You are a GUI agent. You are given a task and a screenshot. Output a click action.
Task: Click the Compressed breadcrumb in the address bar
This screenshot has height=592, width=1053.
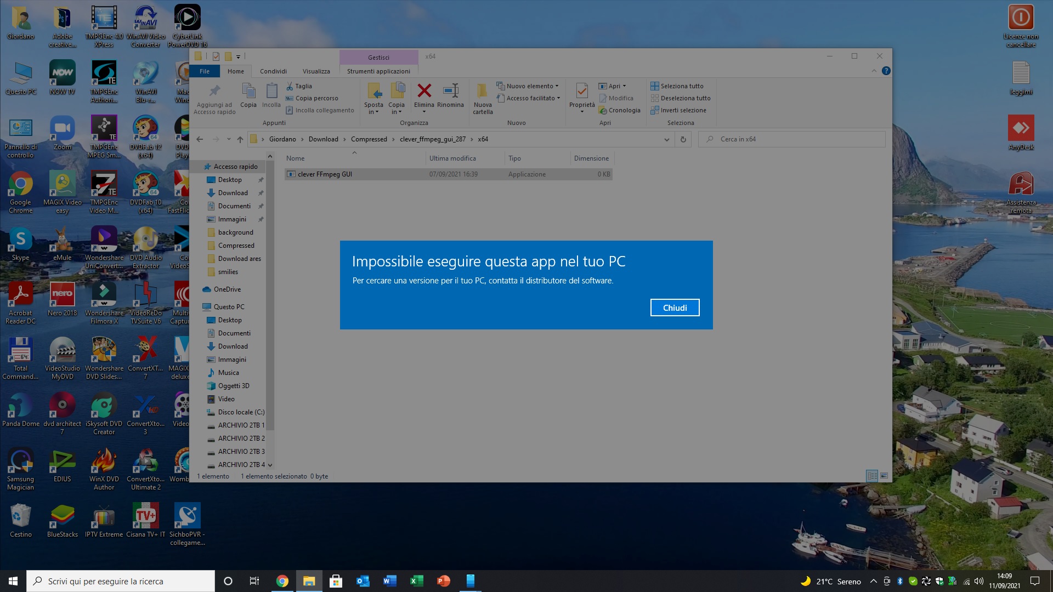pyautogui.click(x=369, y=139)
